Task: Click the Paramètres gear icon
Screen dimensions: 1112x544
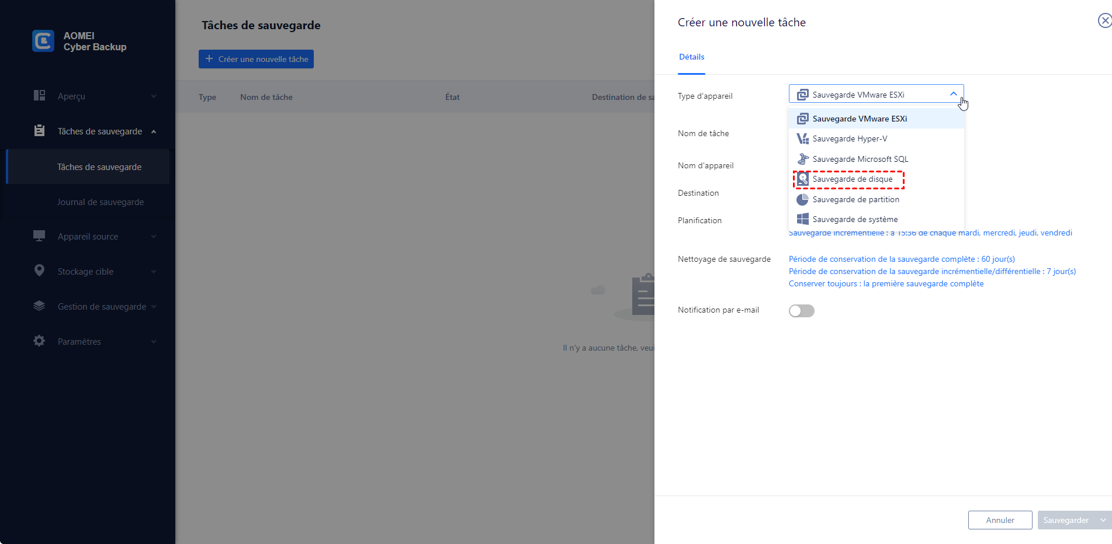Action: coord(39,341)
